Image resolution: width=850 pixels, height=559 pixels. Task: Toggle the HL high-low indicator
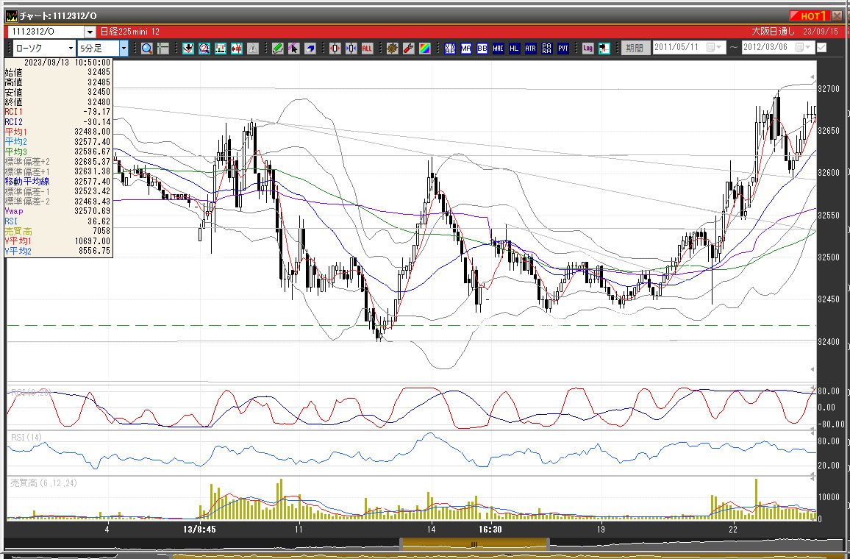coord(515,49)
